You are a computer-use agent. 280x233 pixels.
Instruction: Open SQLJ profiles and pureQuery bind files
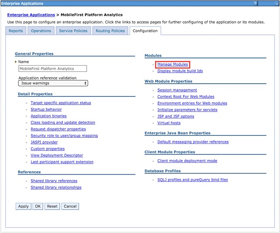click(193, 180)
